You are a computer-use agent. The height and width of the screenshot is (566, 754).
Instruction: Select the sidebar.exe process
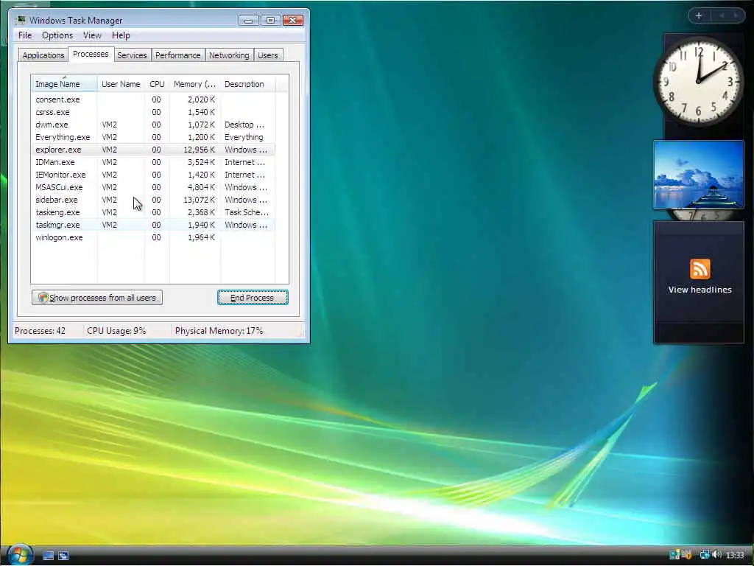(x=153, y=200)
